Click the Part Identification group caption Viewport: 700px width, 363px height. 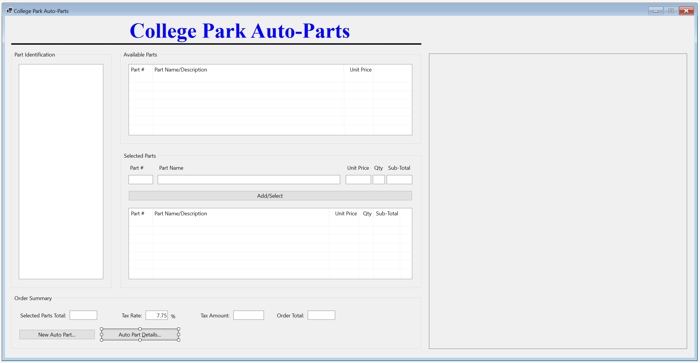(35, 54)
